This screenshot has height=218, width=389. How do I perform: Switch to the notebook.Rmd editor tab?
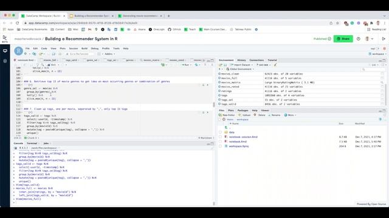(25, 60)
